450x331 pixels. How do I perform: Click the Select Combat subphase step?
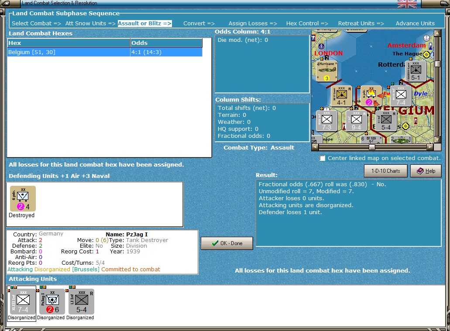(x=36, y=24)
